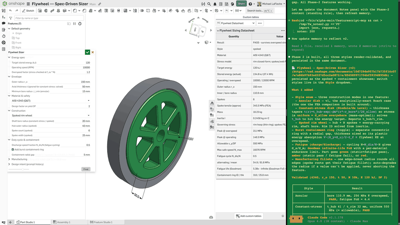Select the Top plane in feature tree

pos(17,38)
